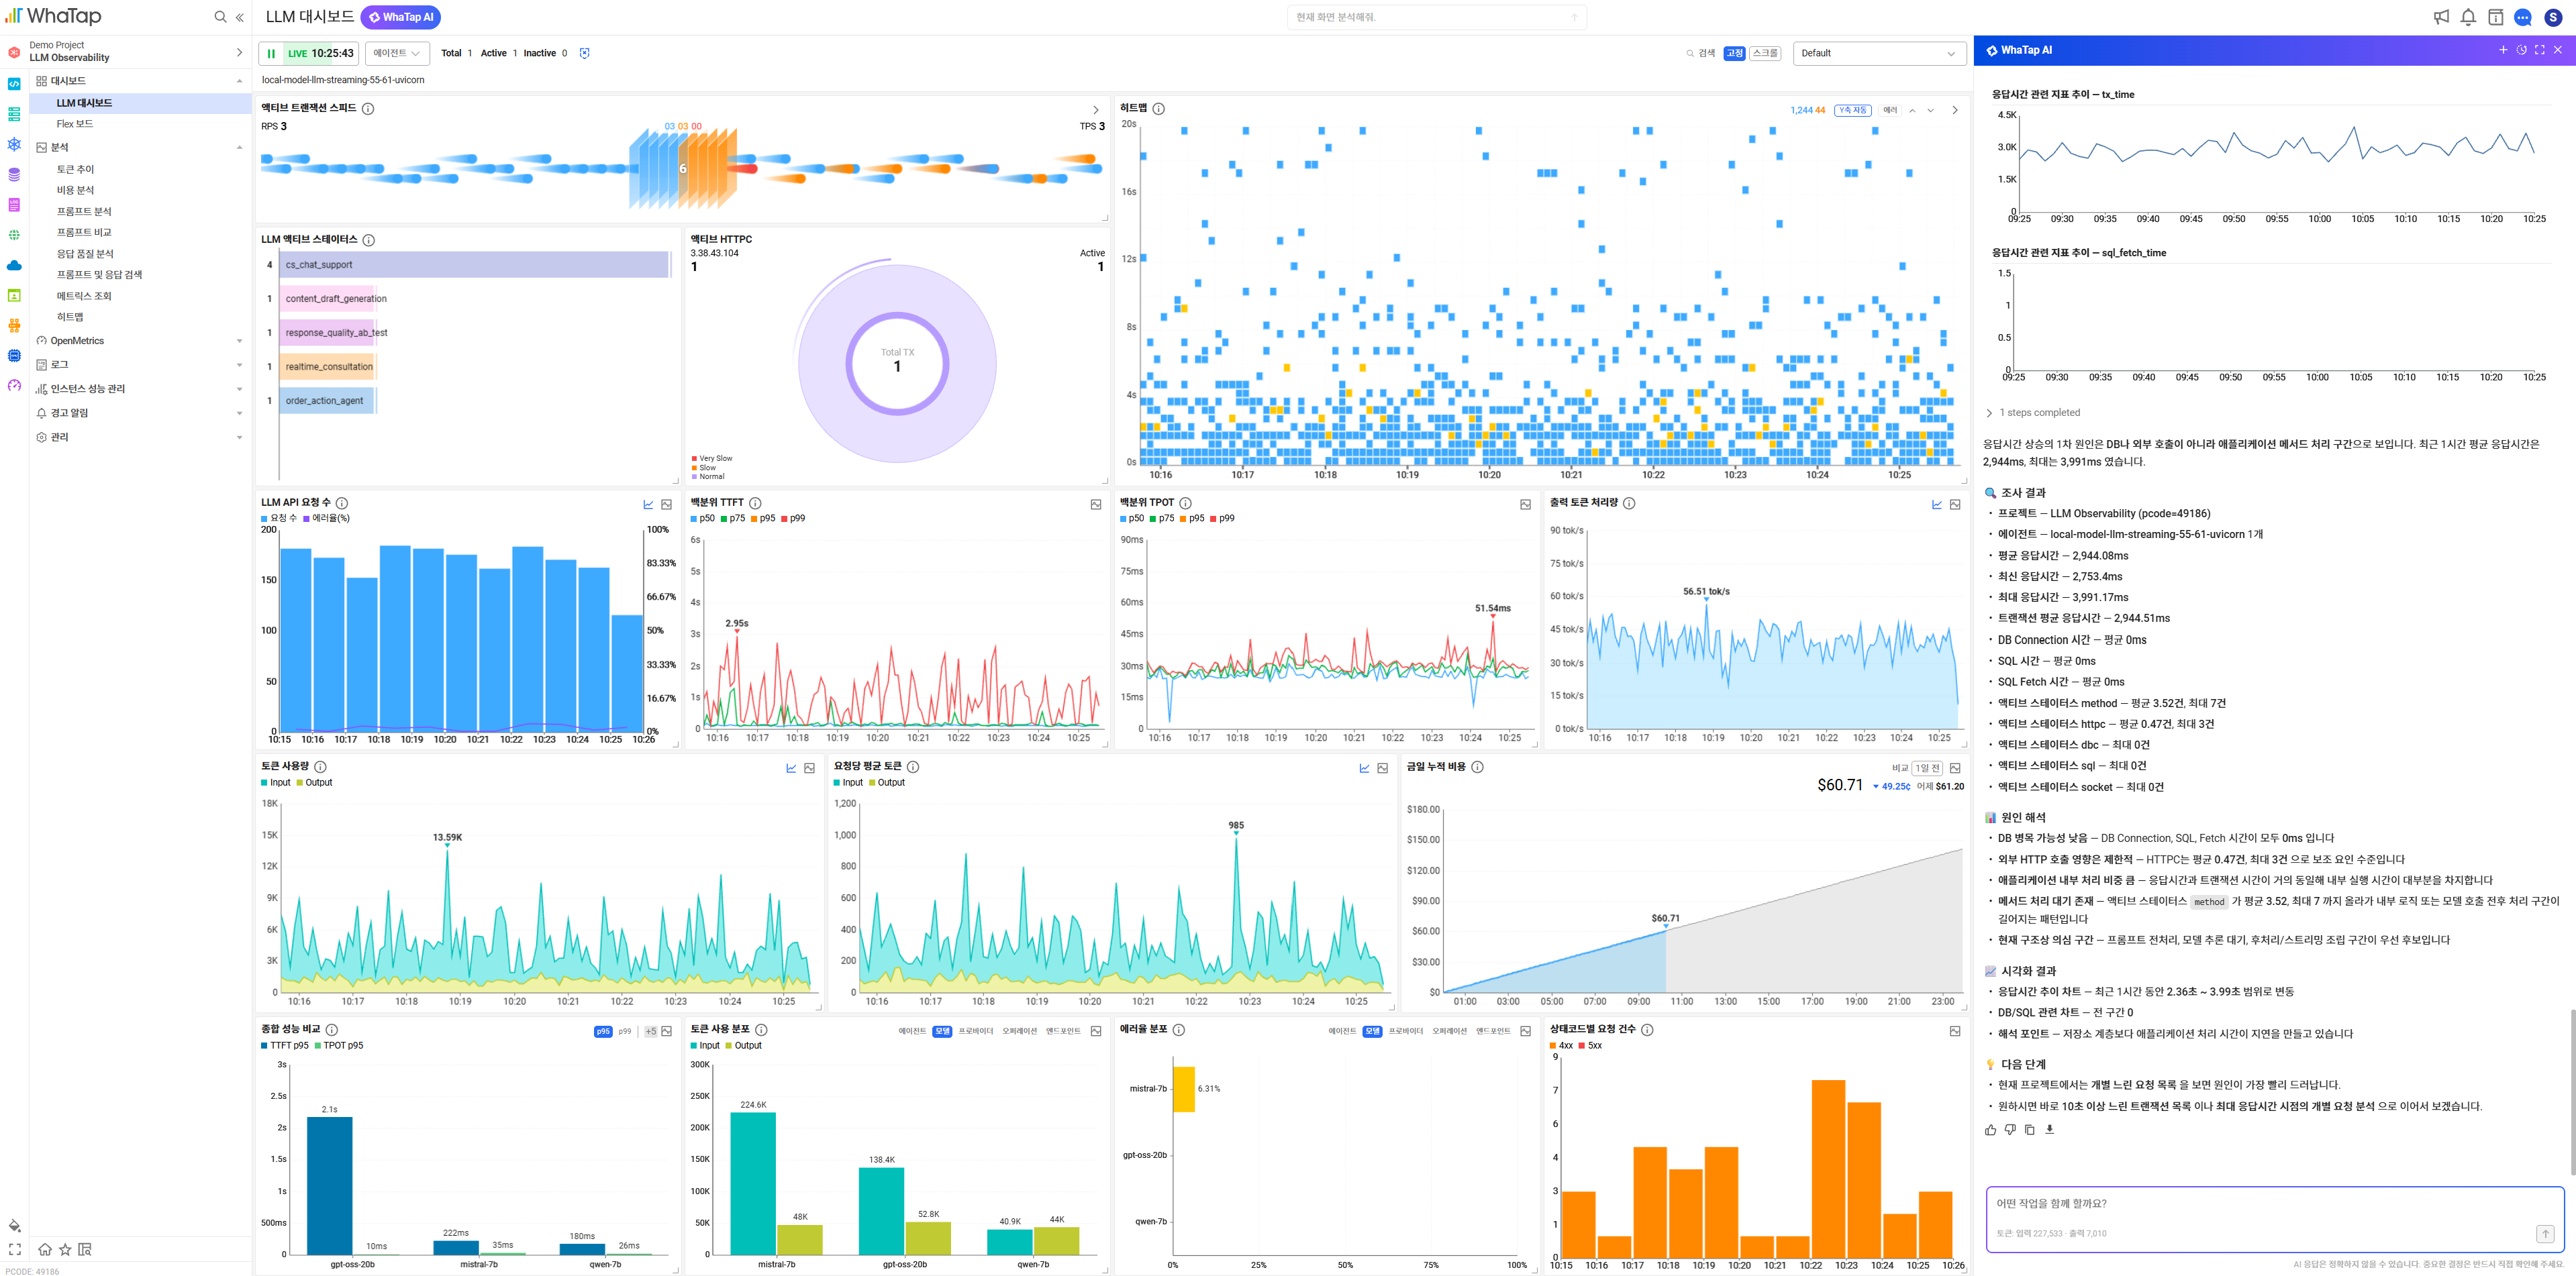Click the announcements megaphone icon
The width and height of the screenshot is (2576, 1276).
pos(2441,17)
